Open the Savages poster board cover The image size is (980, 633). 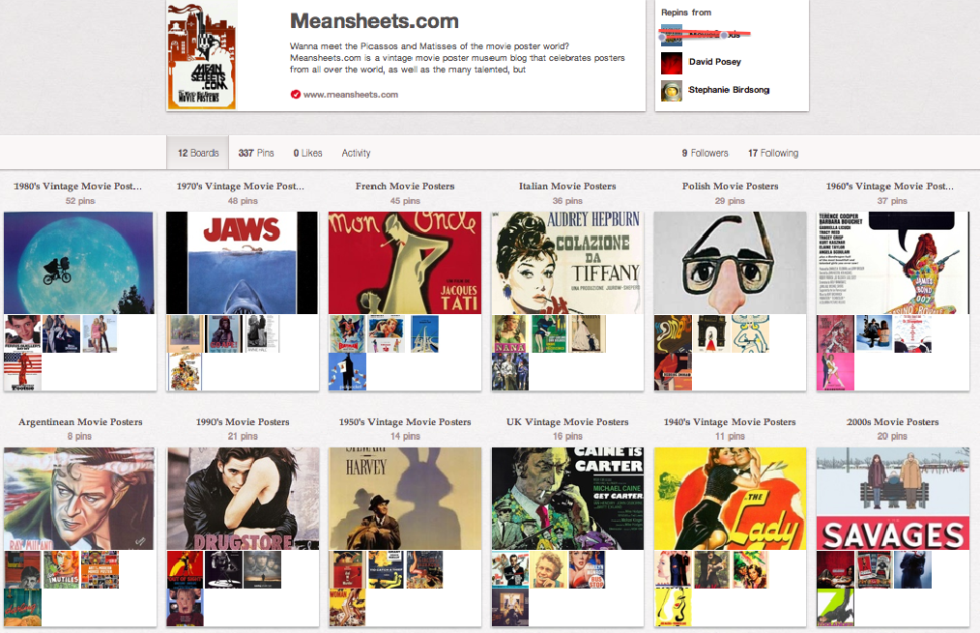tap(892, 499)
